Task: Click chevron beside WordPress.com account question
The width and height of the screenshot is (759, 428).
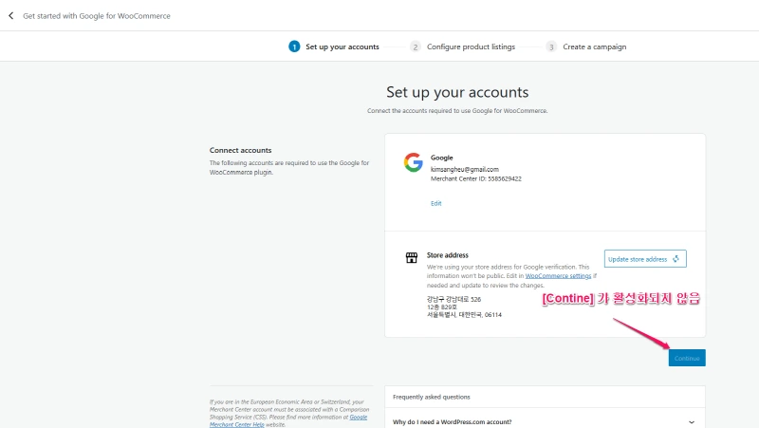Action: [x=692, y=422]
